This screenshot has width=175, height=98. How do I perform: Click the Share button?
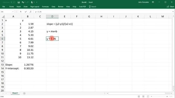(170, 7)
